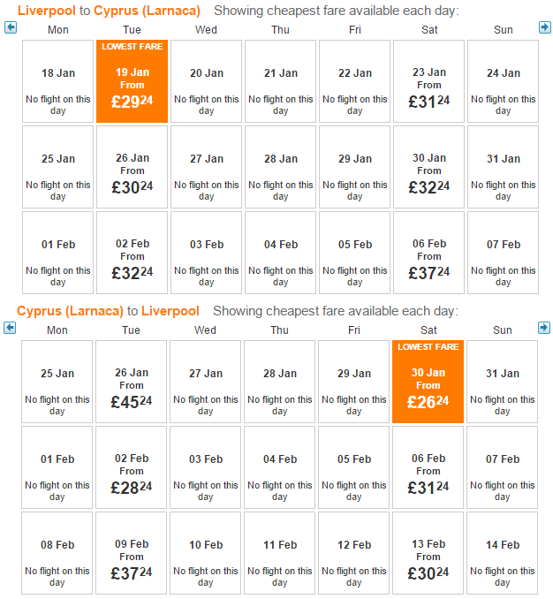Go to previous week for outbound flights
The width and height of the screenshot is (553, 599).
pos(11,27)
